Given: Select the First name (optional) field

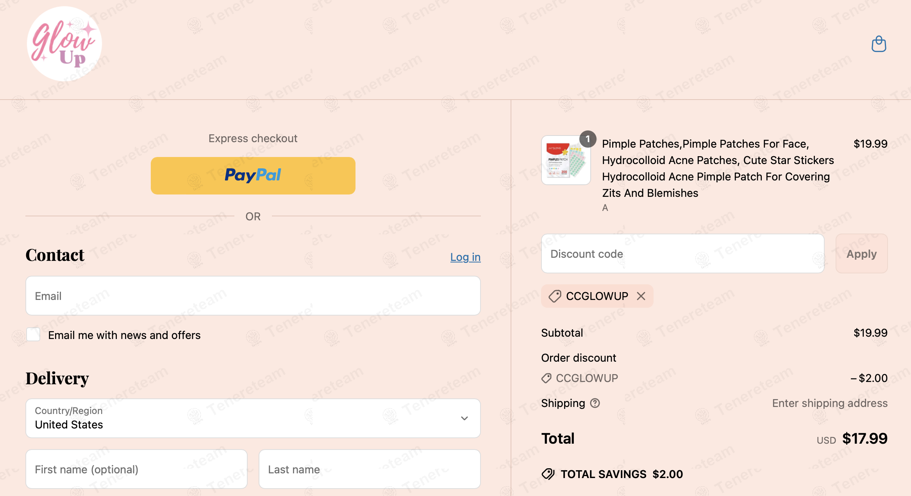Looking at the screenshot, I should click(136, 469).
